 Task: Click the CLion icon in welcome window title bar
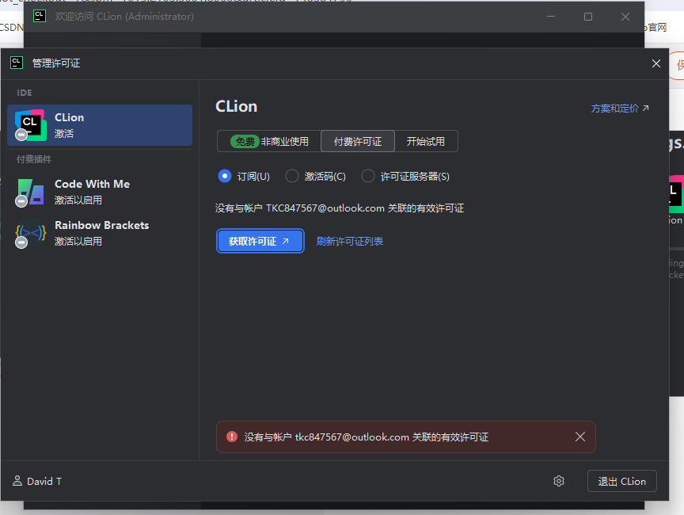tap(40, 16)
